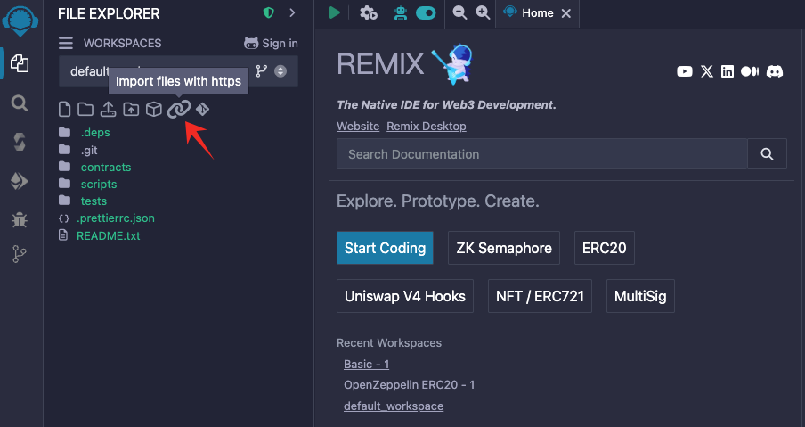Open the Debugger bug icon
This screenshot has width=805, height=427.
pos(20,220)
